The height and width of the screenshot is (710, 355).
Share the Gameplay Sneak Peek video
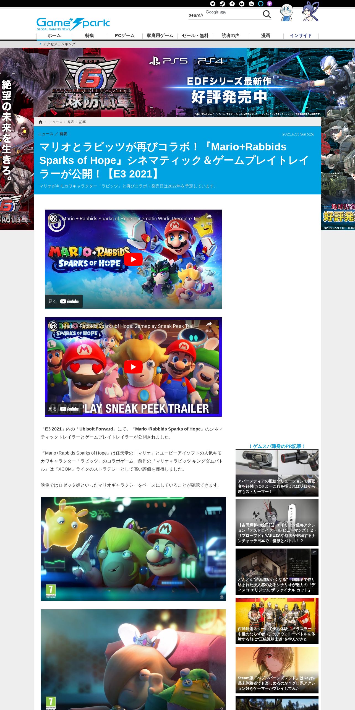209,327
